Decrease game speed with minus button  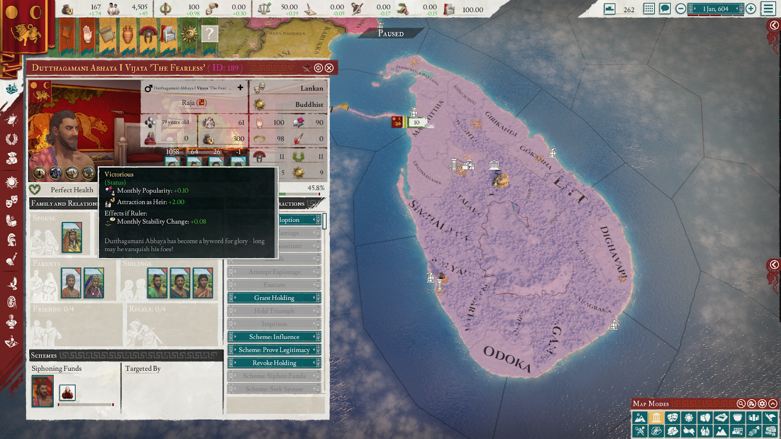pos(680,8)
